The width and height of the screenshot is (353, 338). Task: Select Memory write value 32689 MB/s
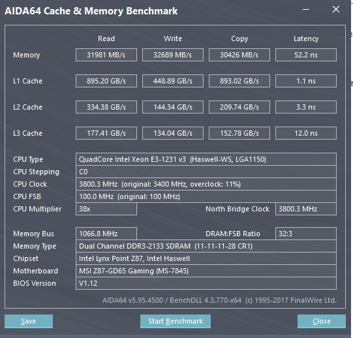pos(173,55)
